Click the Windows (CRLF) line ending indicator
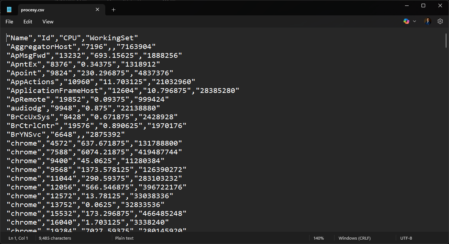 click(x=354, y=238)
